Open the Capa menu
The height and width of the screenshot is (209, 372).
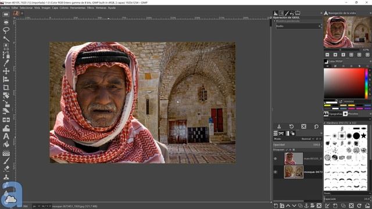click(55, 8)
